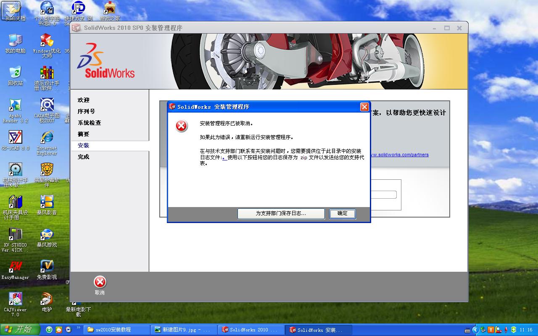Confirm the error dialog with 确定
The height and width of the screenshot is (336, 538).
342,213
